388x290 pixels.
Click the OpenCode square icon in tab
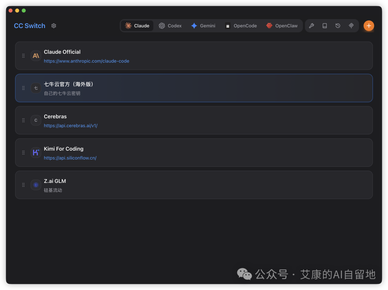pos(228,26)
